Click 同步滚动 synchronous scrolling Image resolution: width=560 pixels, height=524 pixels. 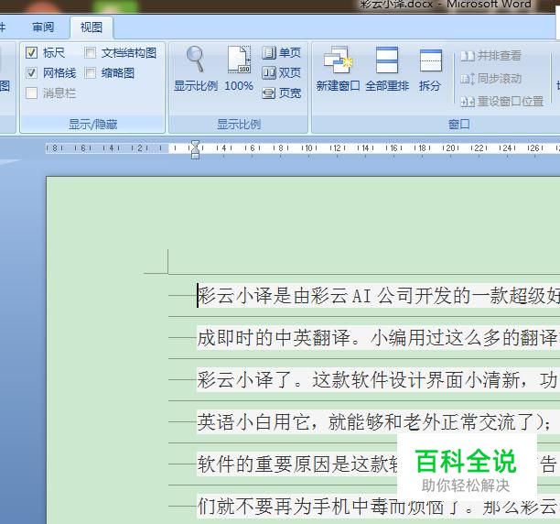click(x=490, y=79)
